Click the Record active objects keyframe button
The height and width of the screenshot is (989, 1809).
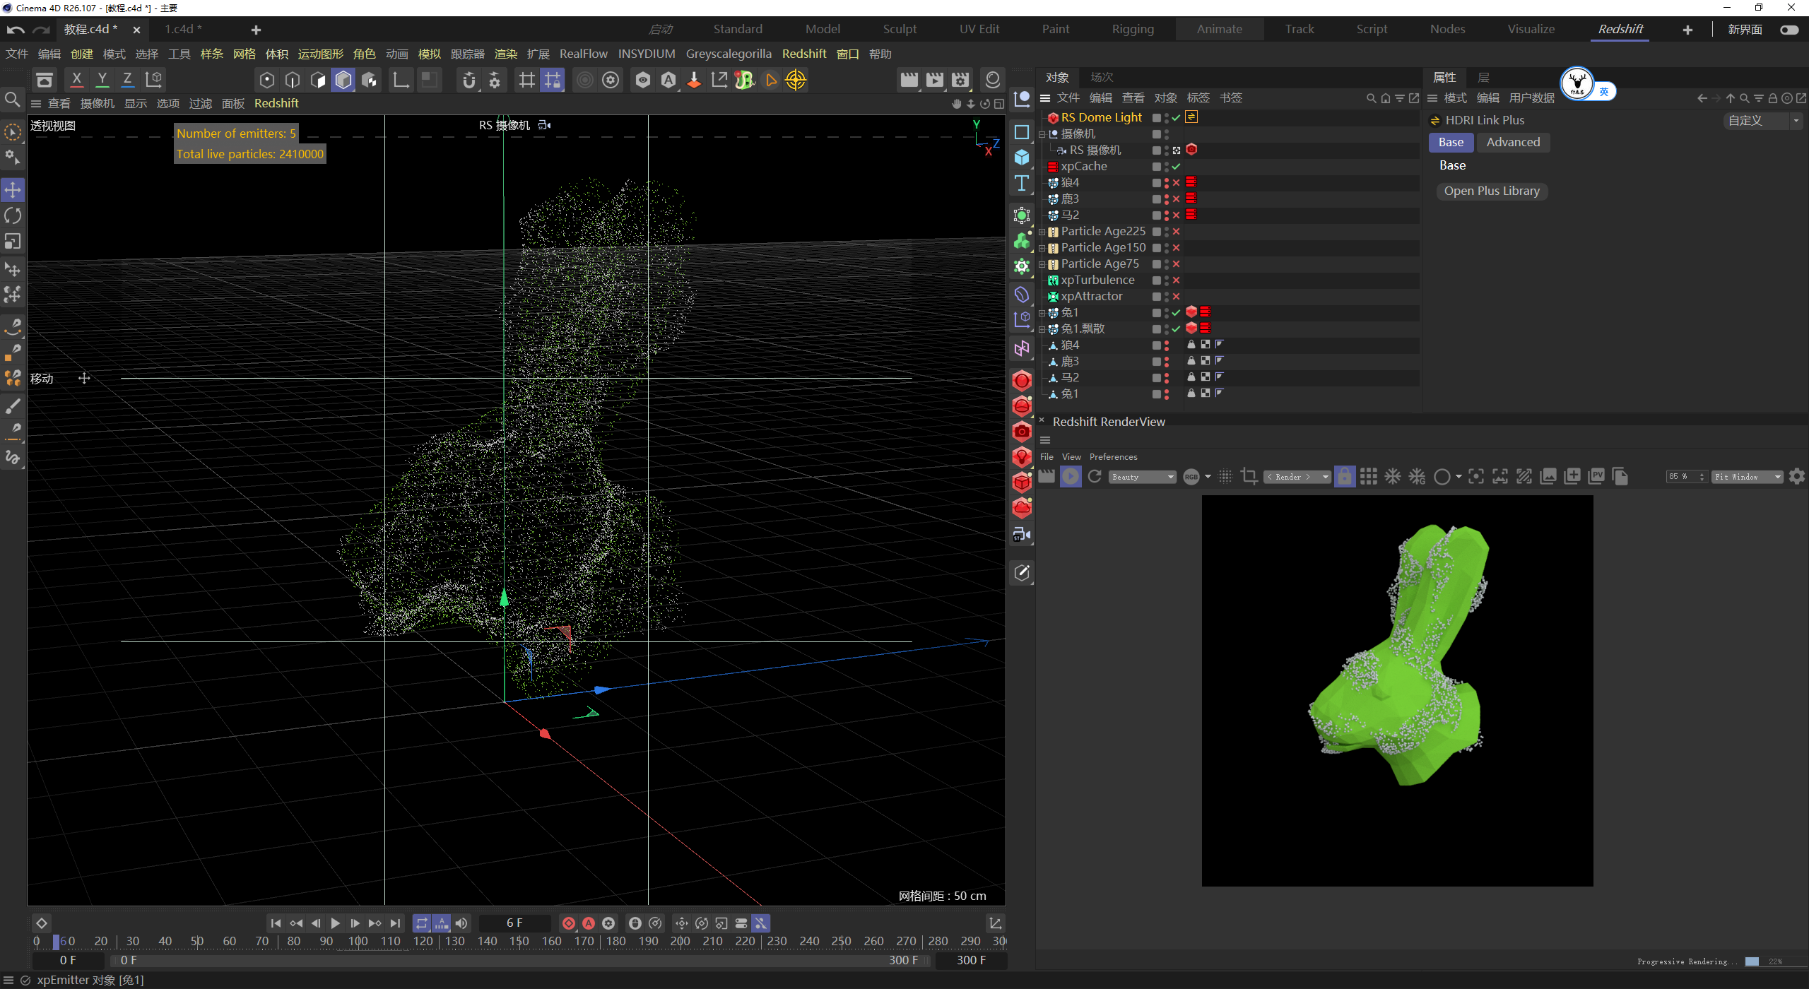568,923
